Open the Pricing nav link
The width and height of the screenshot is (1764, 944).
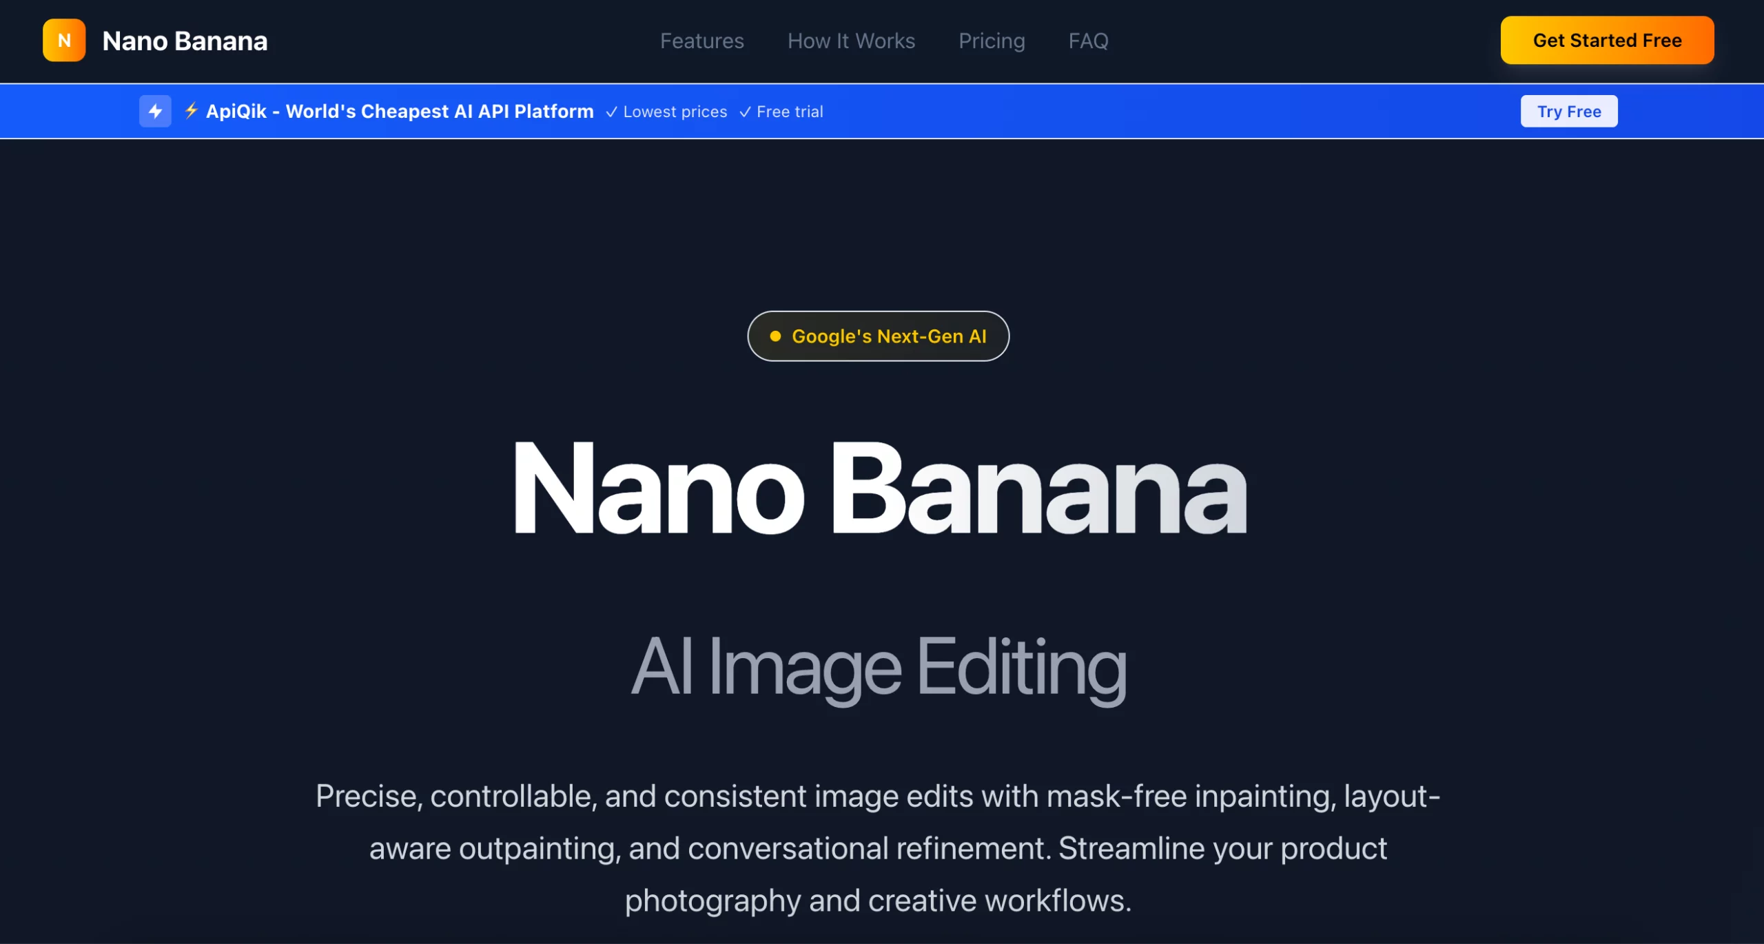click(x=992, y=41)
